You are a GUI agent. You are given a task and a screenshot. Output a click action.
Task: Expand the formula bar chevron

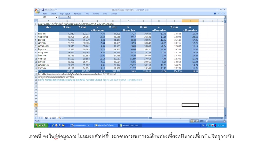(225, 17)
